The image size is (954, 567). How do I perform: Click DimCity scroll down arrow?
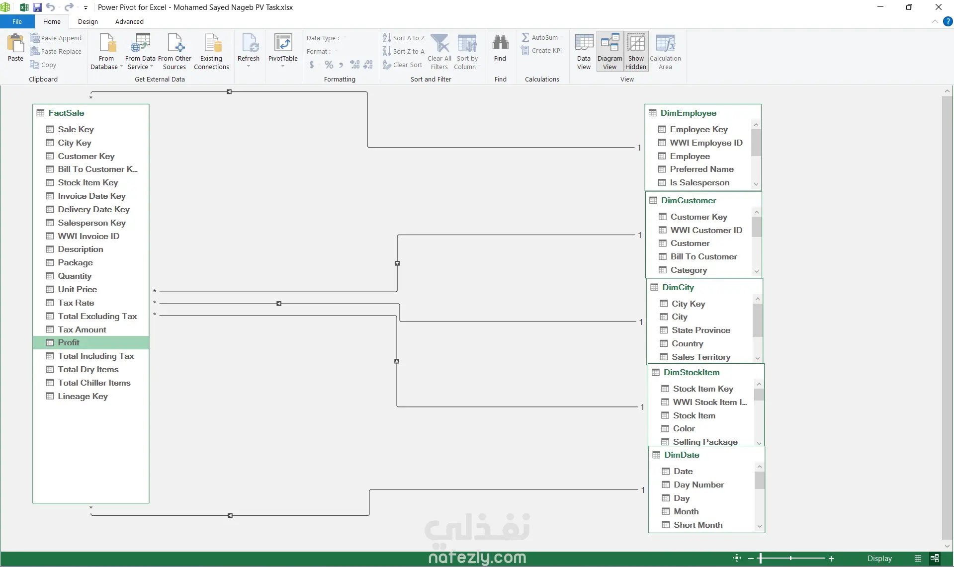(758, 358)
